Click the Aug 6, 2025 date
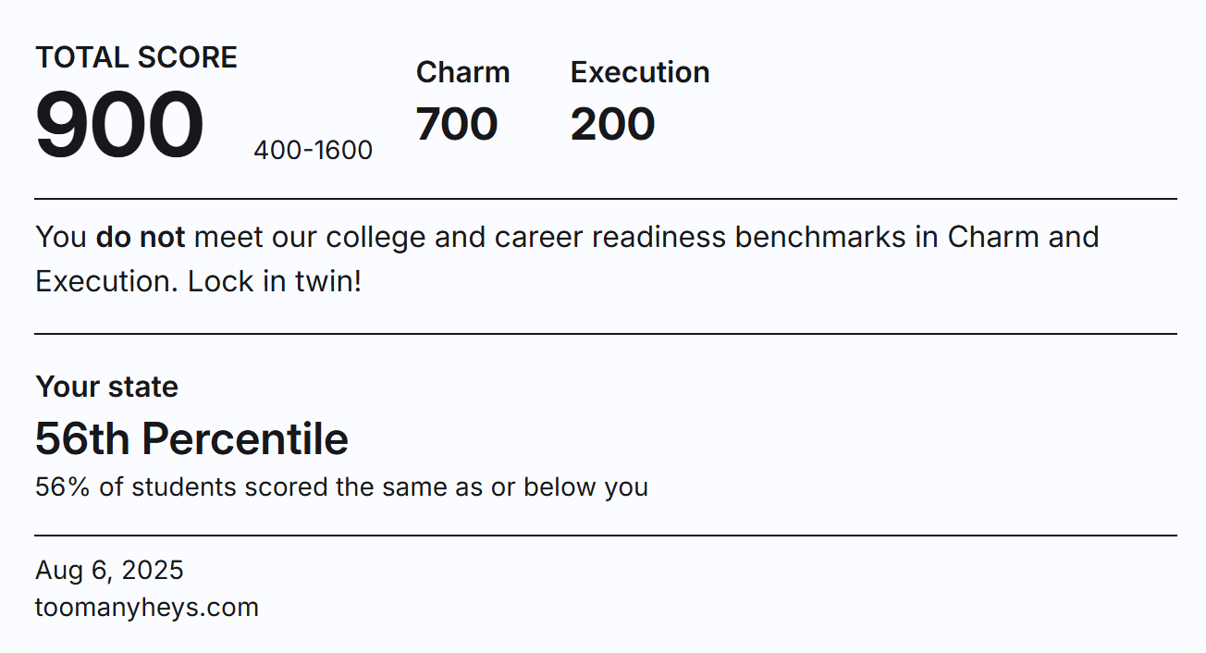Image resolution: width=1206 pixels, height=653 pixels. [109, 570]
